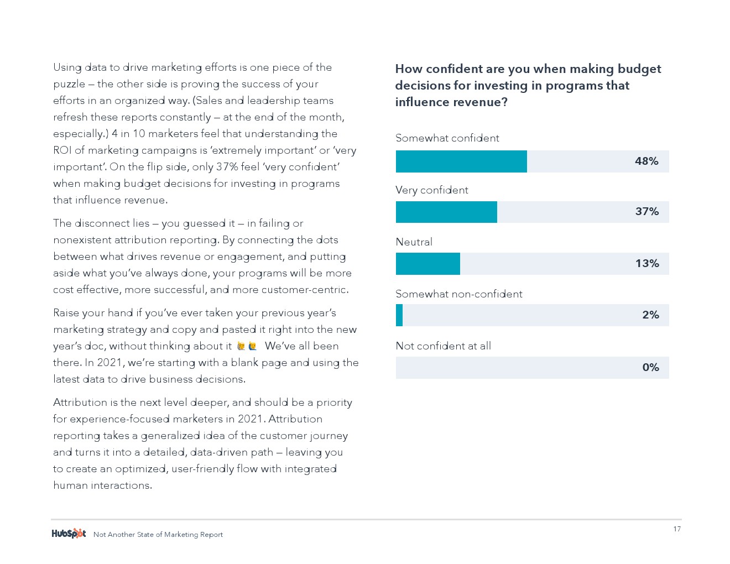Click the 'Somewhat non-confident' label
This screenshot has height=564, width=730.
[x=459, y=294]
